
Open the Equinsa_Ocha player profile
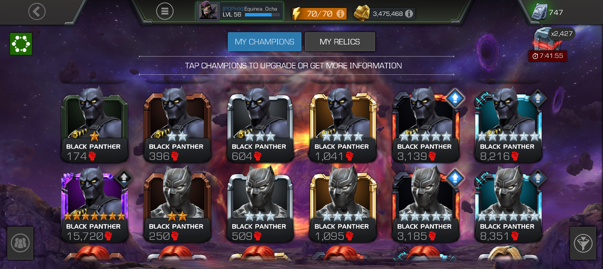(x=239, y=11)
